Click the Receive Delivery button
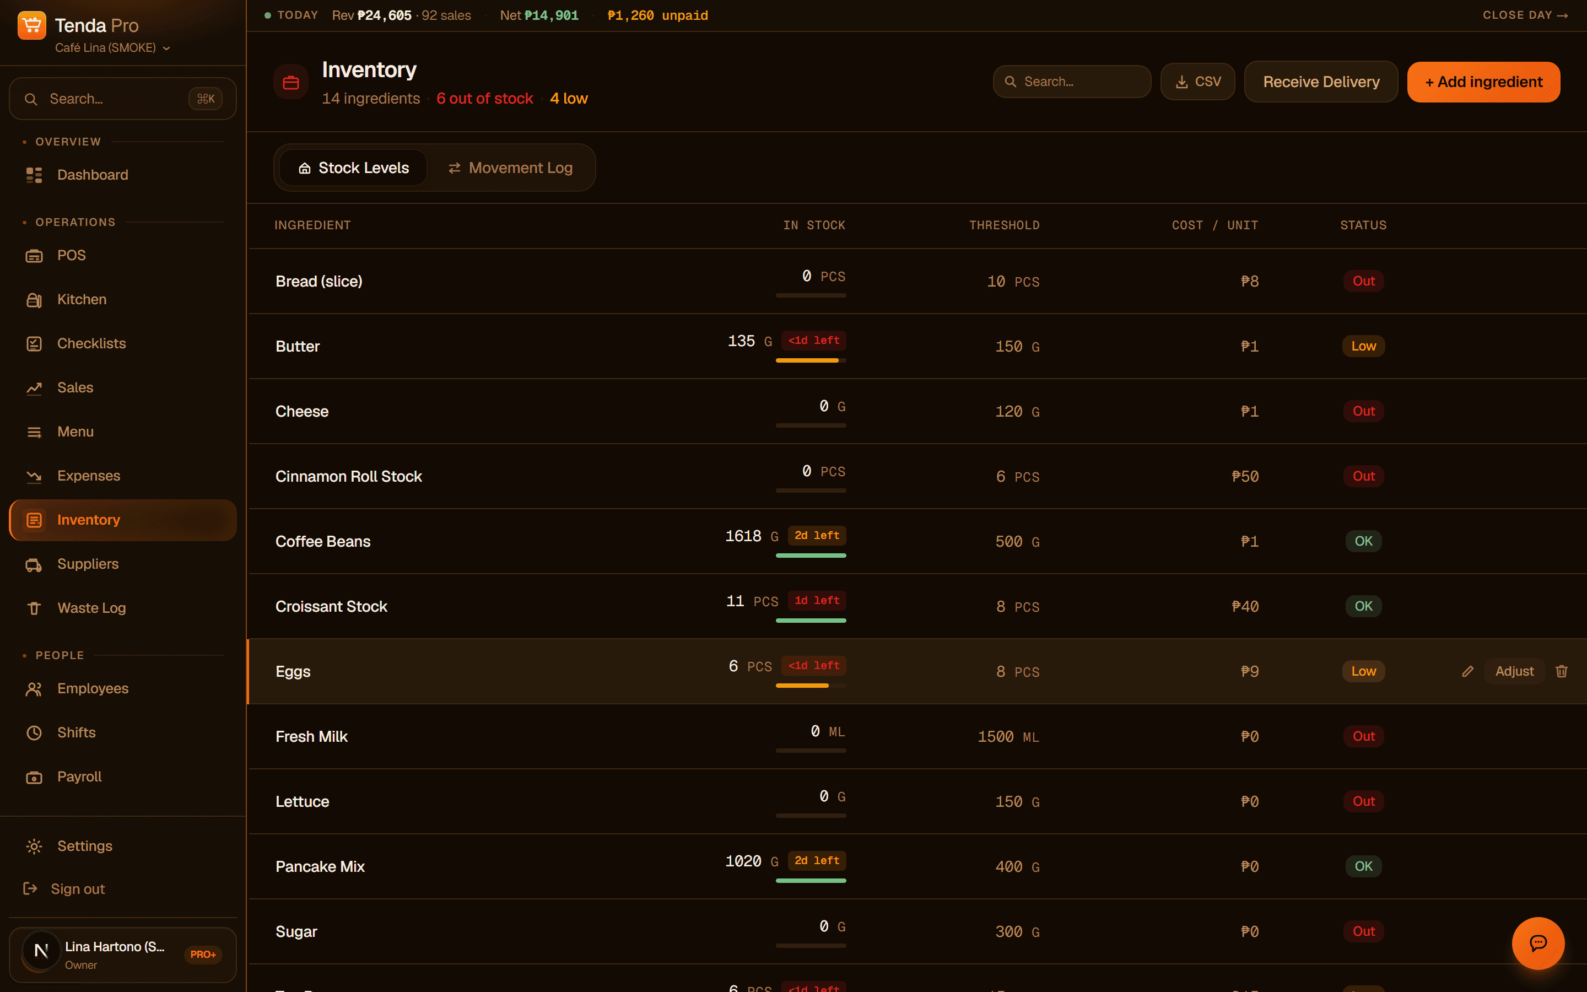1587x992 pixels. point(1321,82)
